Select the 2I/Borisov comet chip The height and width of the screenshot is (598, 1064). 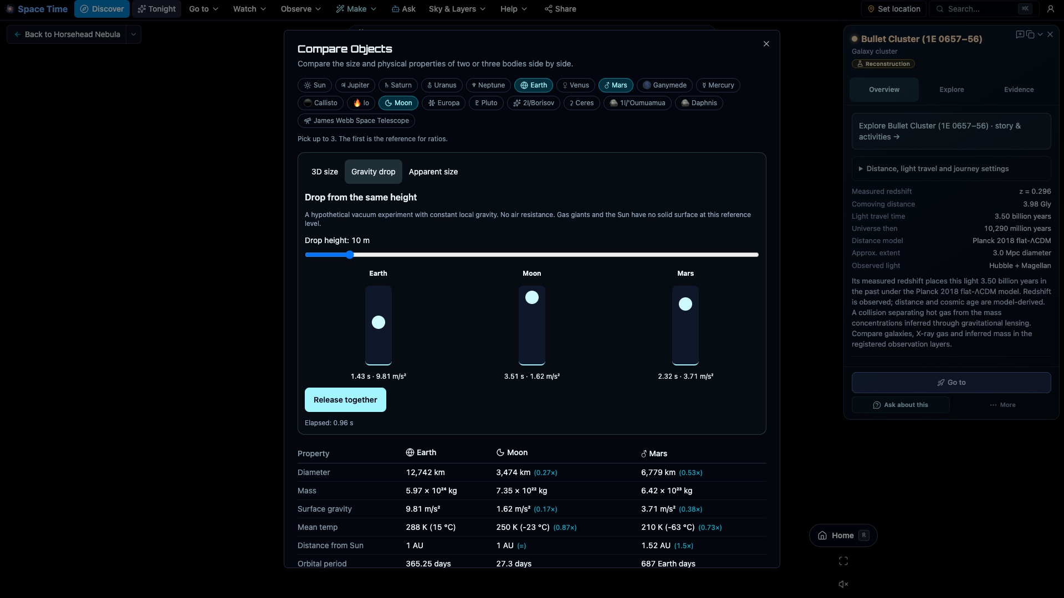[534, 103]
